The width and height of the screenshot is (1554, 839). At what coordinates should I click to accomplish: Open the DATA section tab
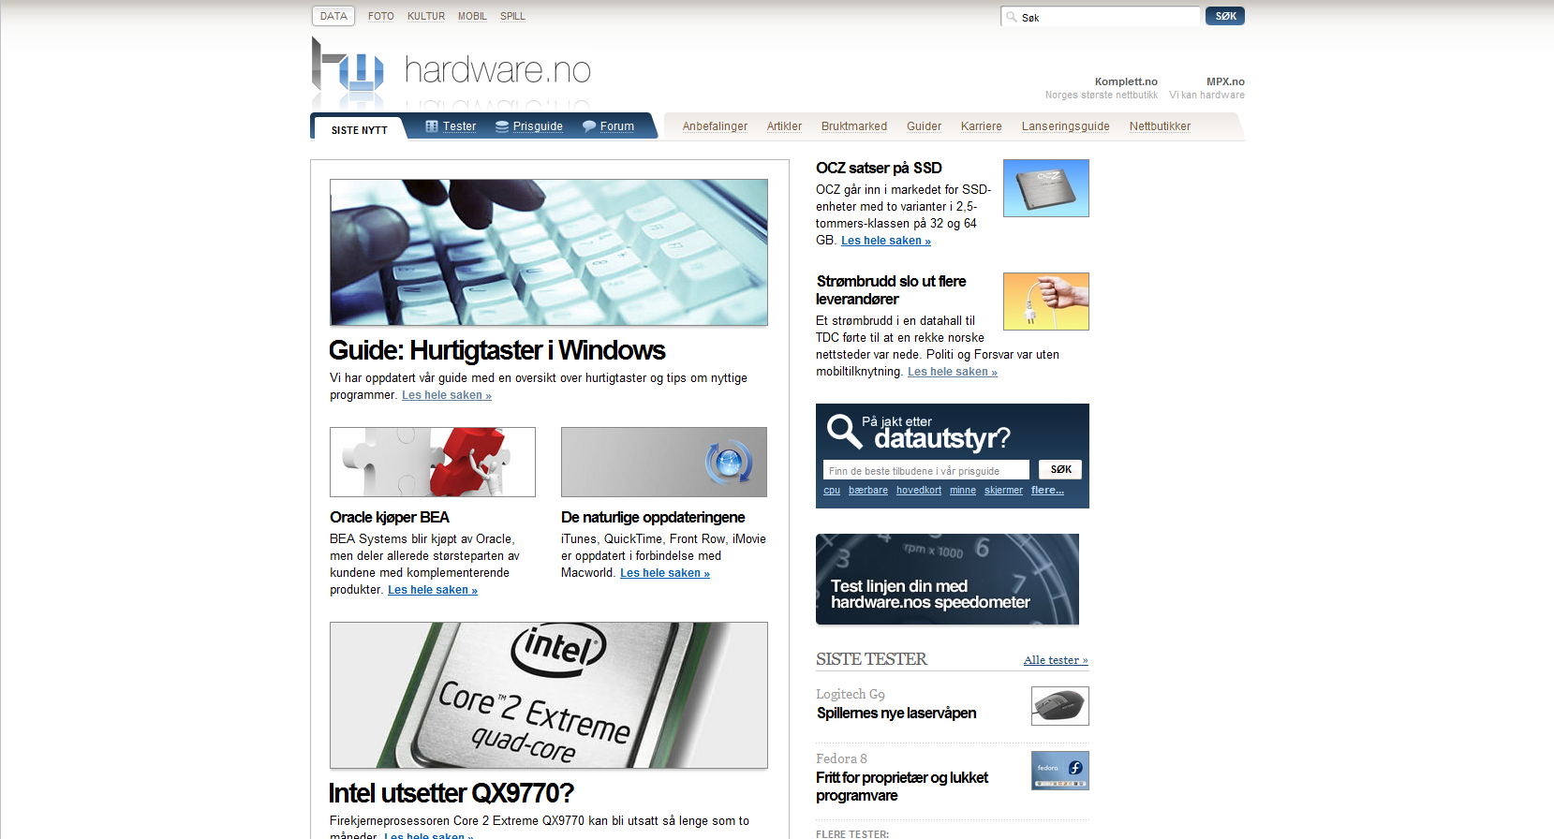(x=333, y=16)
